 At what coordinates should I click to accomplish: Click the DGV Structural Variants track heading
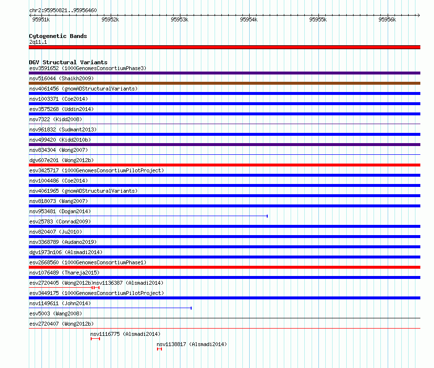click(68, 62)
